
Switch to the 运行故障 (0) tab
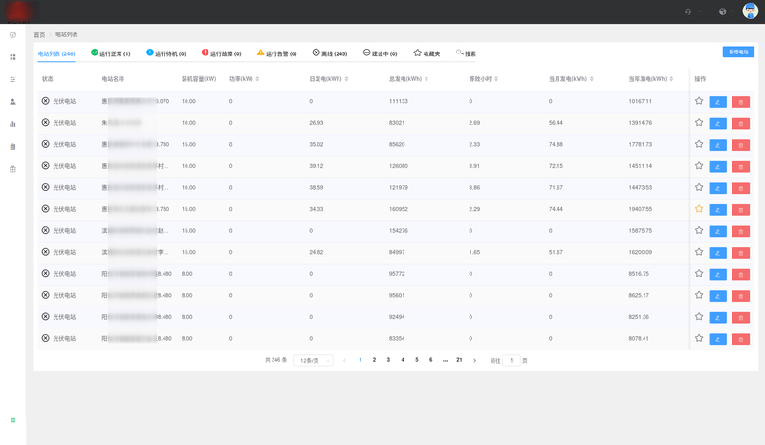(x=220, y=53)
